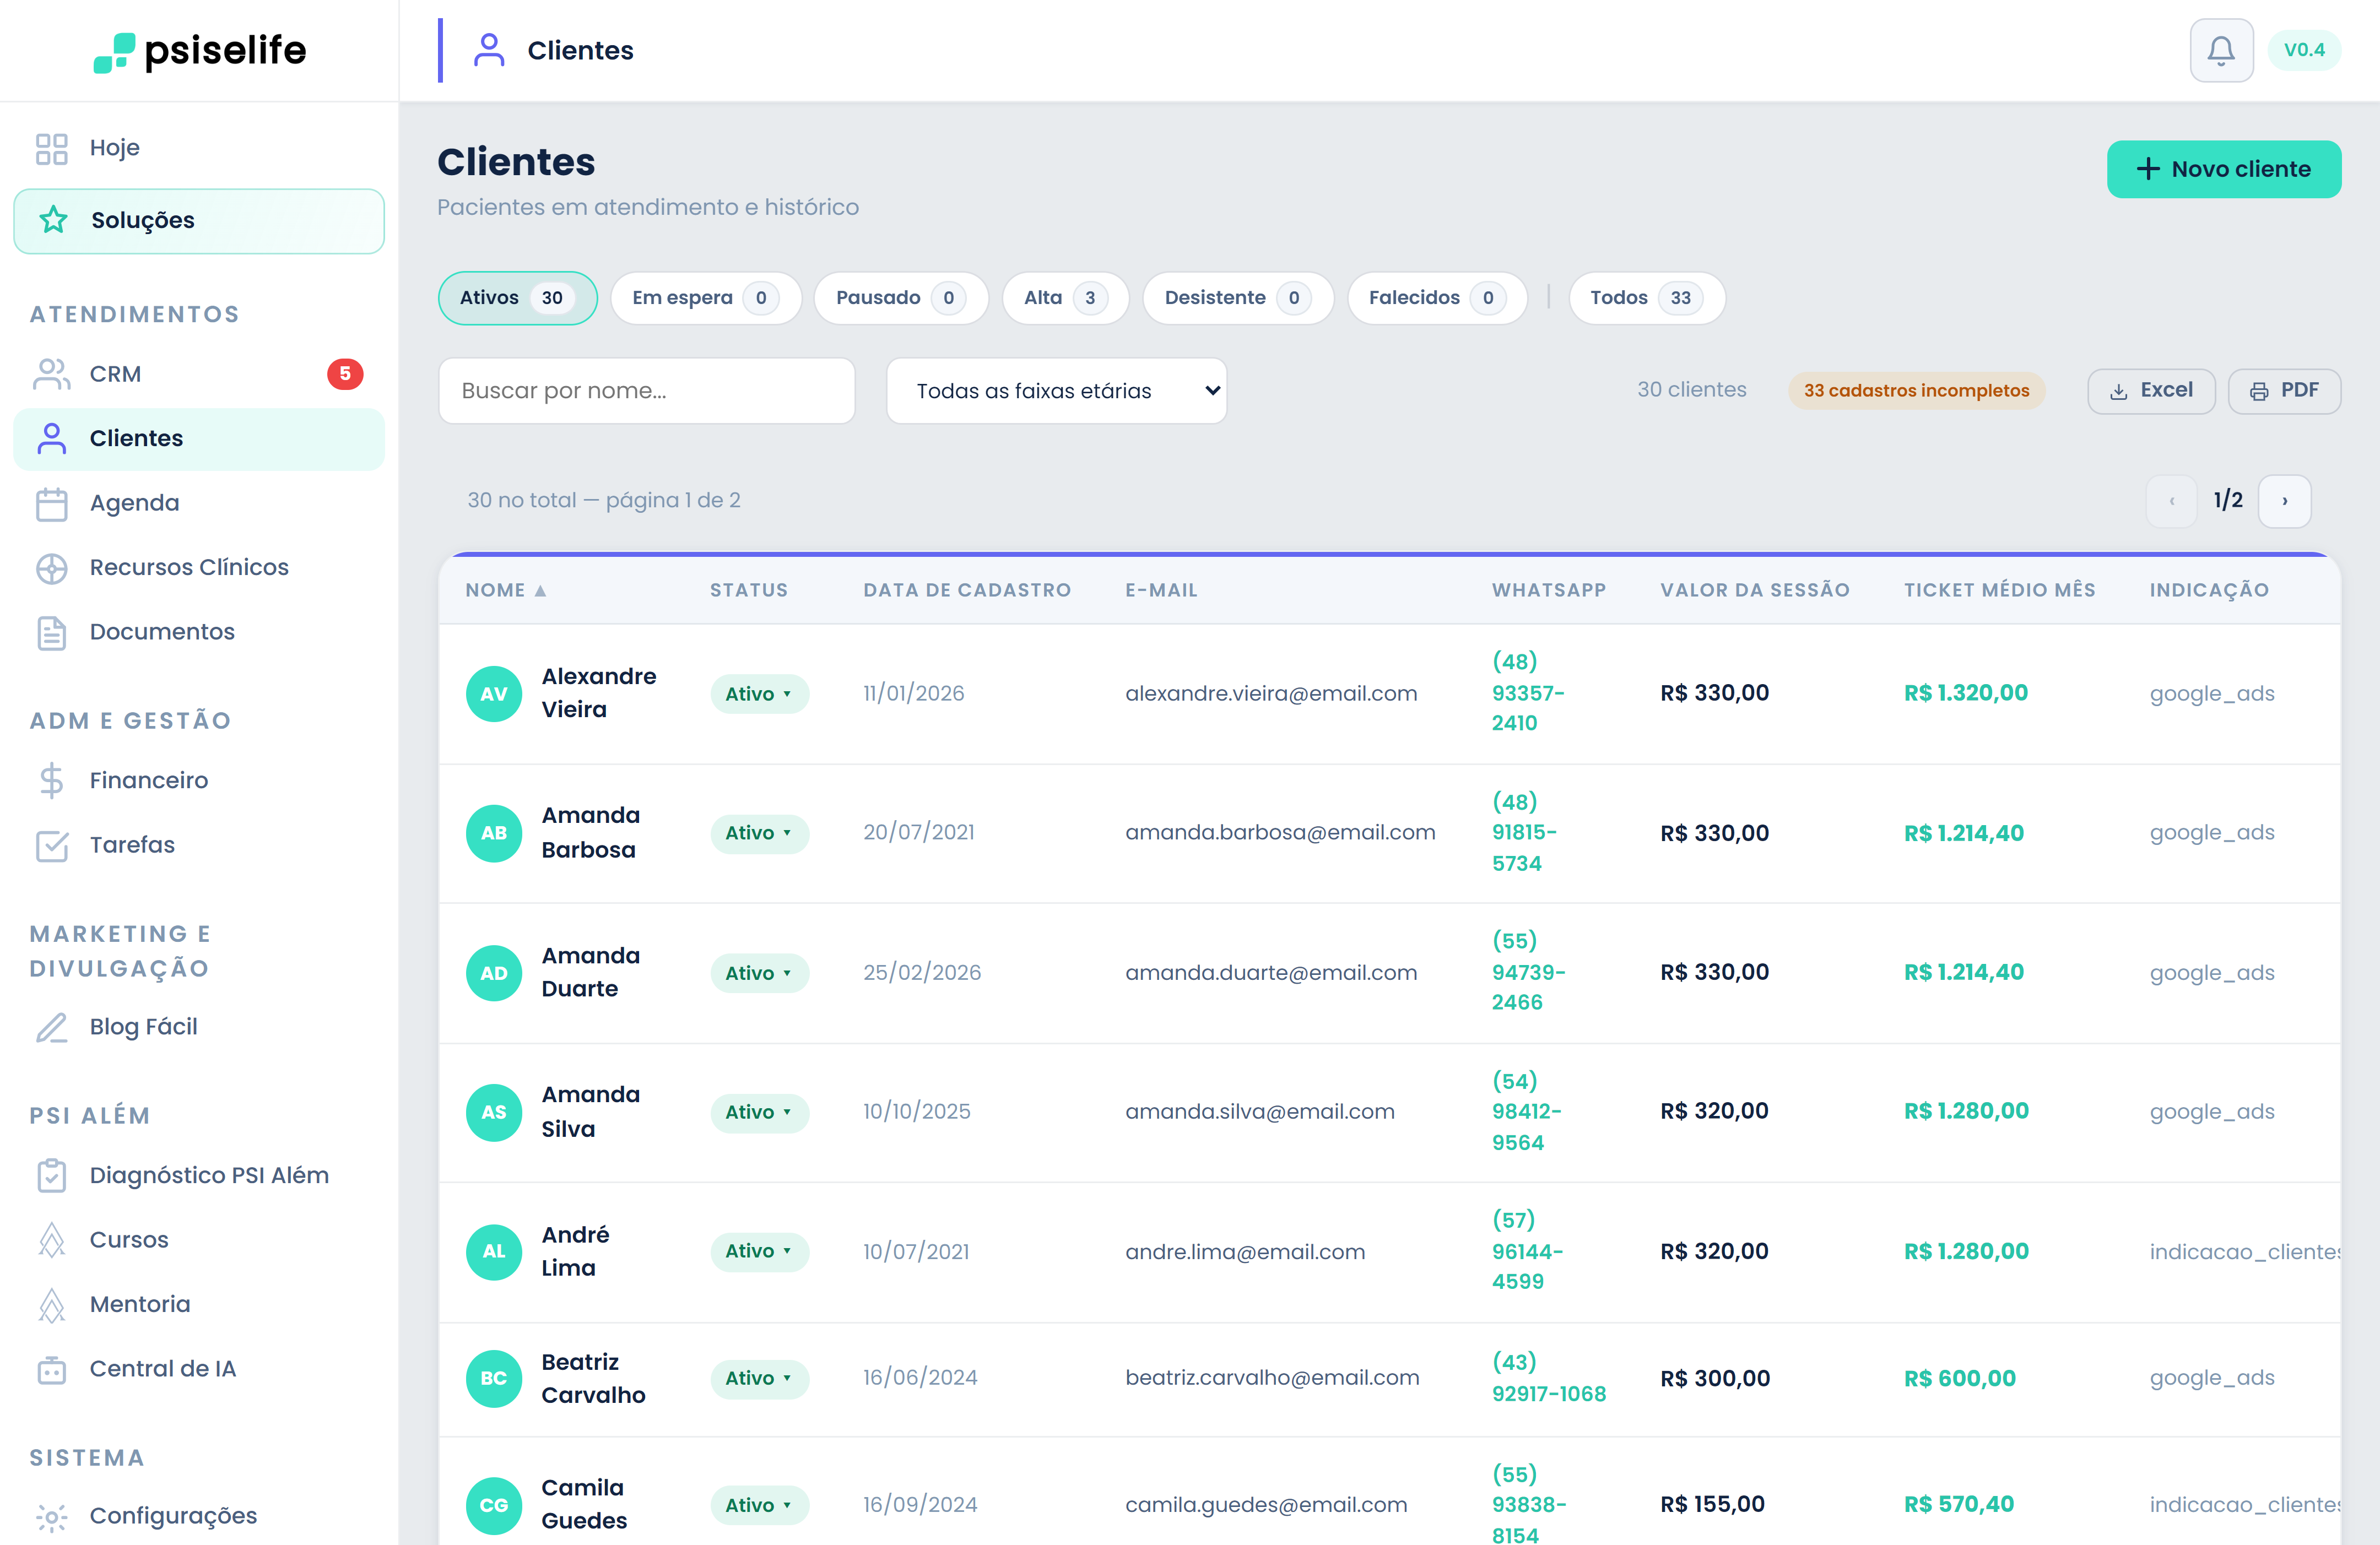This screenshot has height=1545, width=2380.
Task: Select the Pausado filter tab
Action: 900,298
